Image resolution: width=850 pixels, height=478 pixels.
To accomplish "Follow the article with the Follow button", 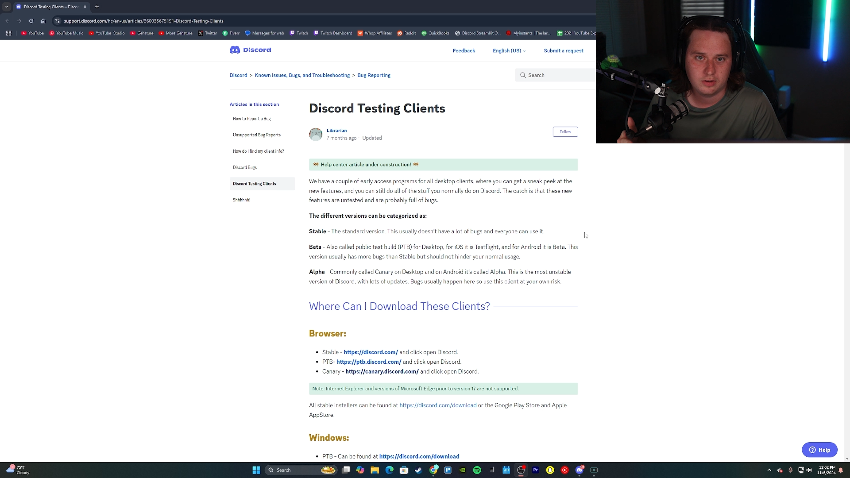I will coord(565,132).
